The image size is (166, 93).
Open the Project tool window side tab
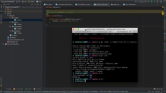[x=1, y=8]
